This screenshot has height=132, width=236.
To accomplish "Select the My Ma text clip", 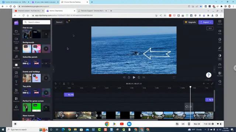I will pyautogui.click(x=69, y=95).
